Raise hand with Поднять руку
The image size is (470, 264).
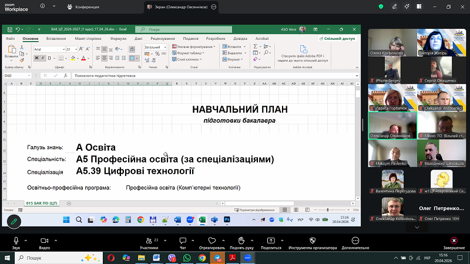[241, 242]
